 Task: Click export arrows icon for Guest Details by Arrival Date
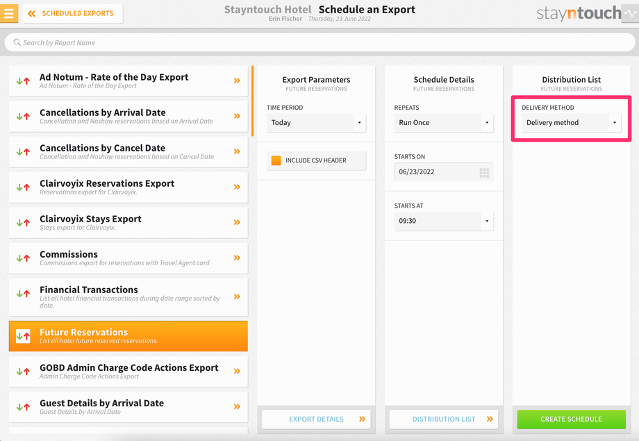coord(23,407)
